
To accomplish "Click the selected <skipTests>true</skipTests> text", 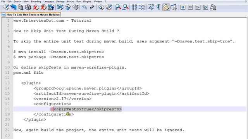I will [88, 109].
